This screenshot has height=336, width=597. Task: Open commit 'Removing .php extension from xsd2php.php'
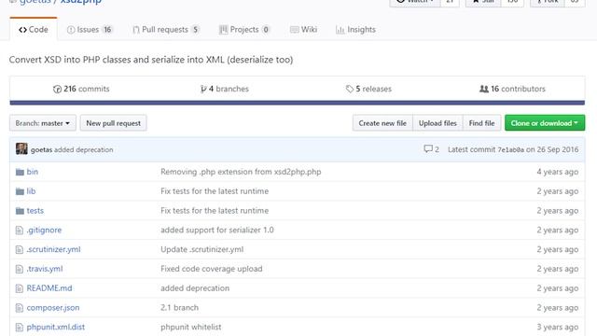(x=241, y=172)
